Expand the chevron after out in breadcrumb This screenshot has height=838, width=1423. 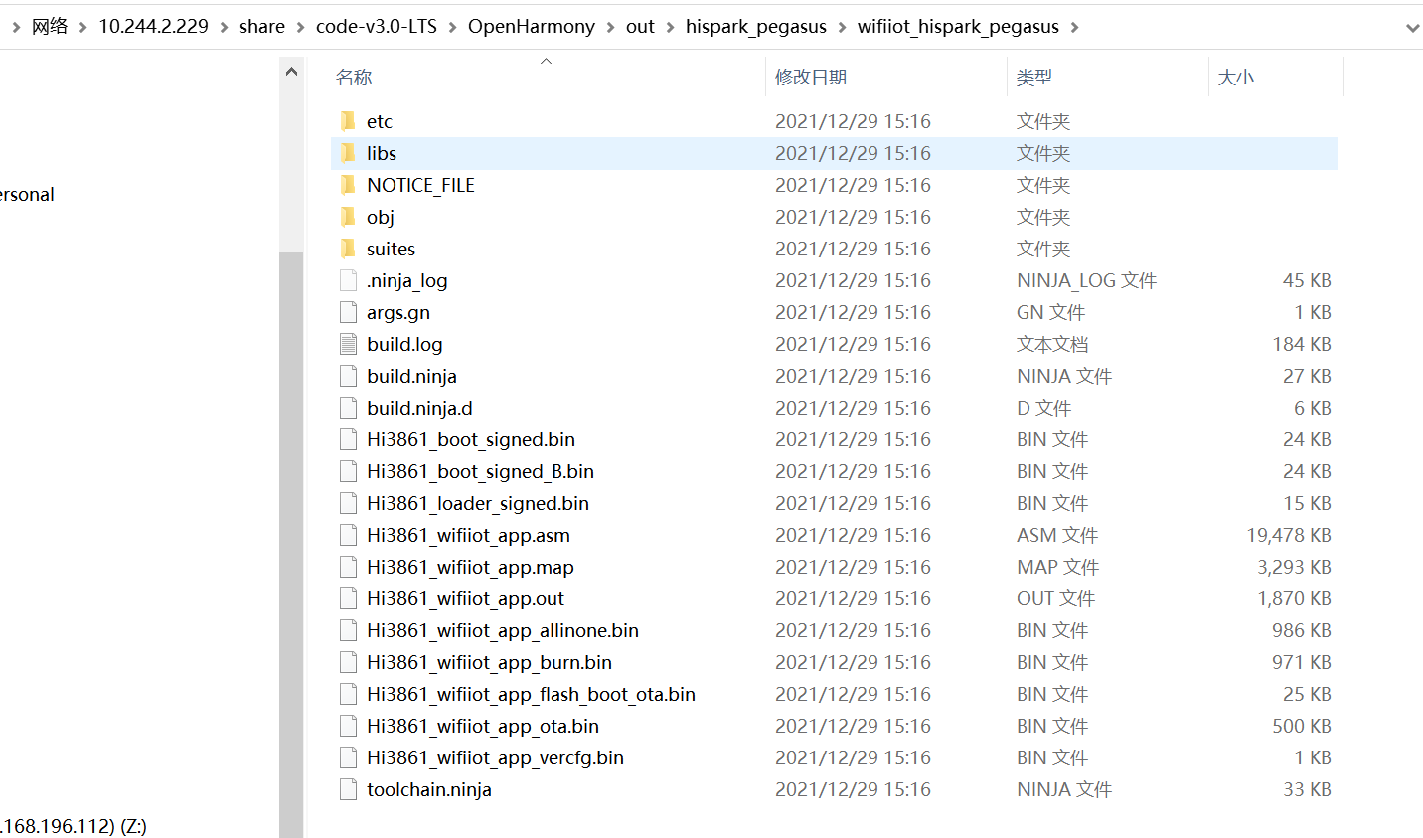(x=670, y=27)
